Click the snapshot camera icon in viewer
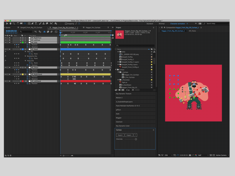The height and width of the screenshot is (176, 235). (190, 155)
